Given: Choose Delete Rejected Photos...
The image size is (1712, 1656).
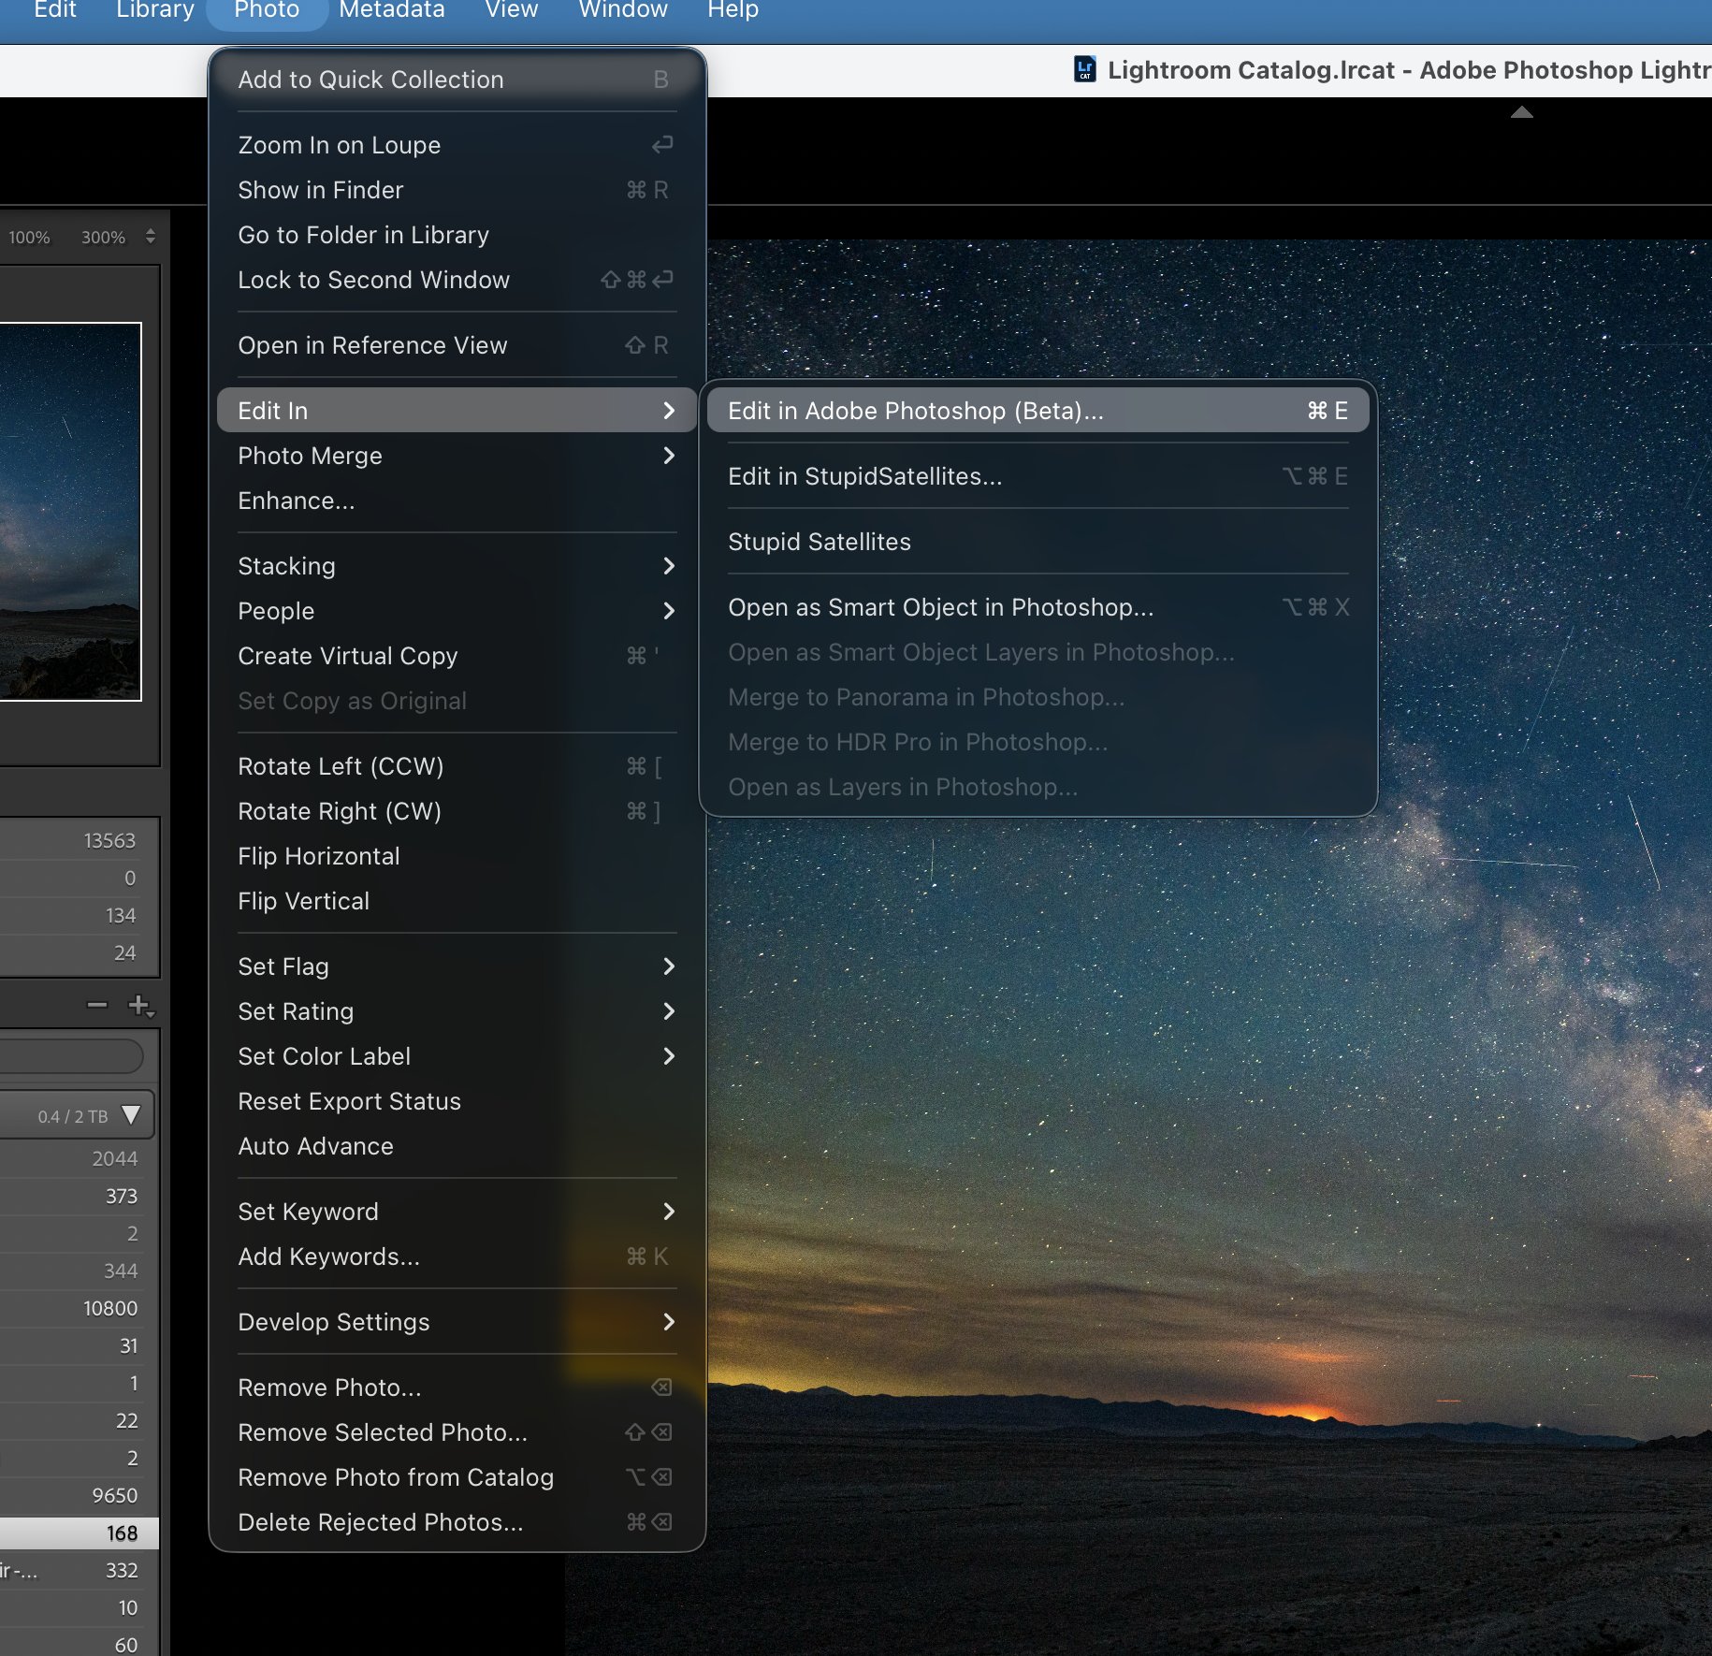Looking at the screenshot, I should 457,1522.
